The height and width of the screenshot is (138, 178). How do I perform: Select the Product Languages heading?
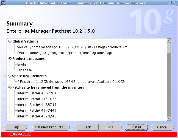(x=29, y=59)
